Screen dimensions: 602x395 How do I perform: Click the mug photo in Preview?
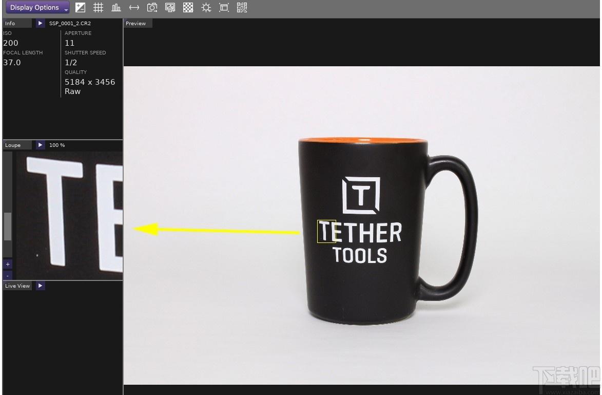(x=361, y=225)
